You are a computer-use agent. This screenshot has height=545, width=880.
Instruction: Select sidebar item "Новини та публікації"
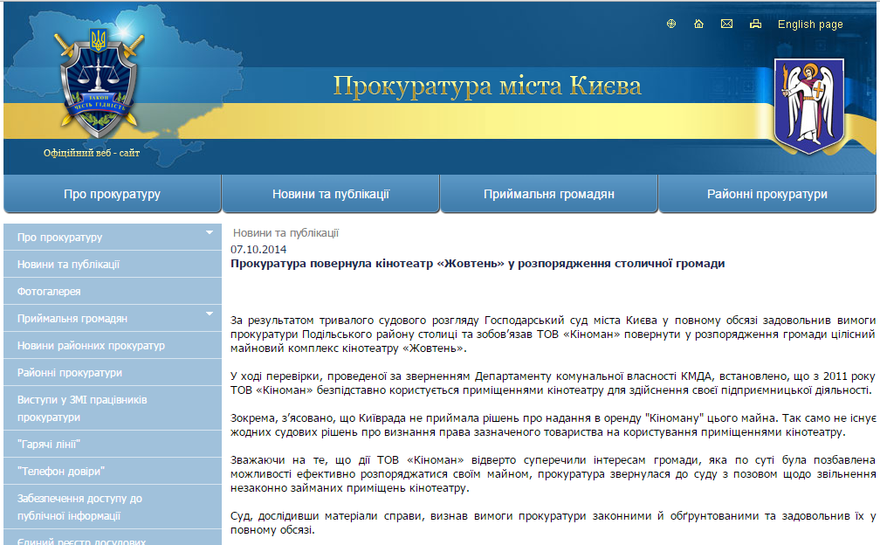click(113, 264)
